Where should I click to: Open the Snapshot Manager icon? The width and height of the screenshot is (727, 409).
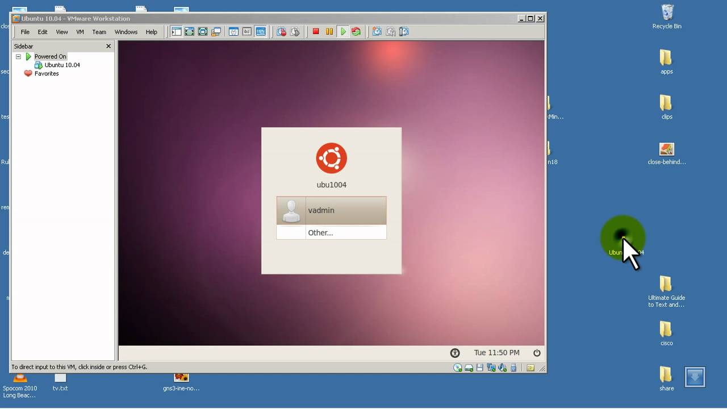coord(404,32)
